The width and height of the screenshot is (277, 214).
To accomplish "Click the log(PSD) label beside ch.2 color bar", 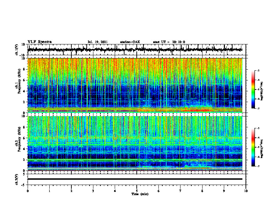I will pyautogui.click(x=262, y=148).
